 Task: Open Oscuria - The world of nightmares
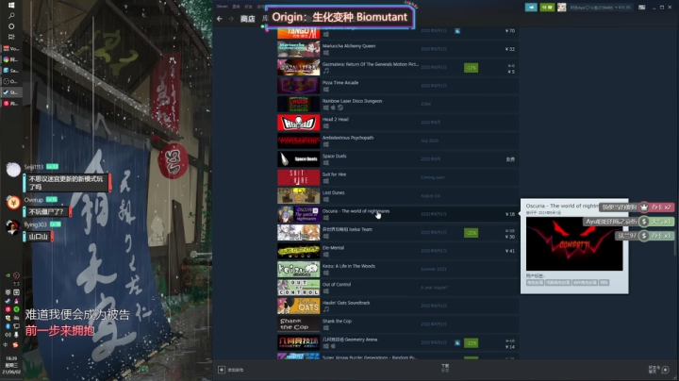[398, 214]
